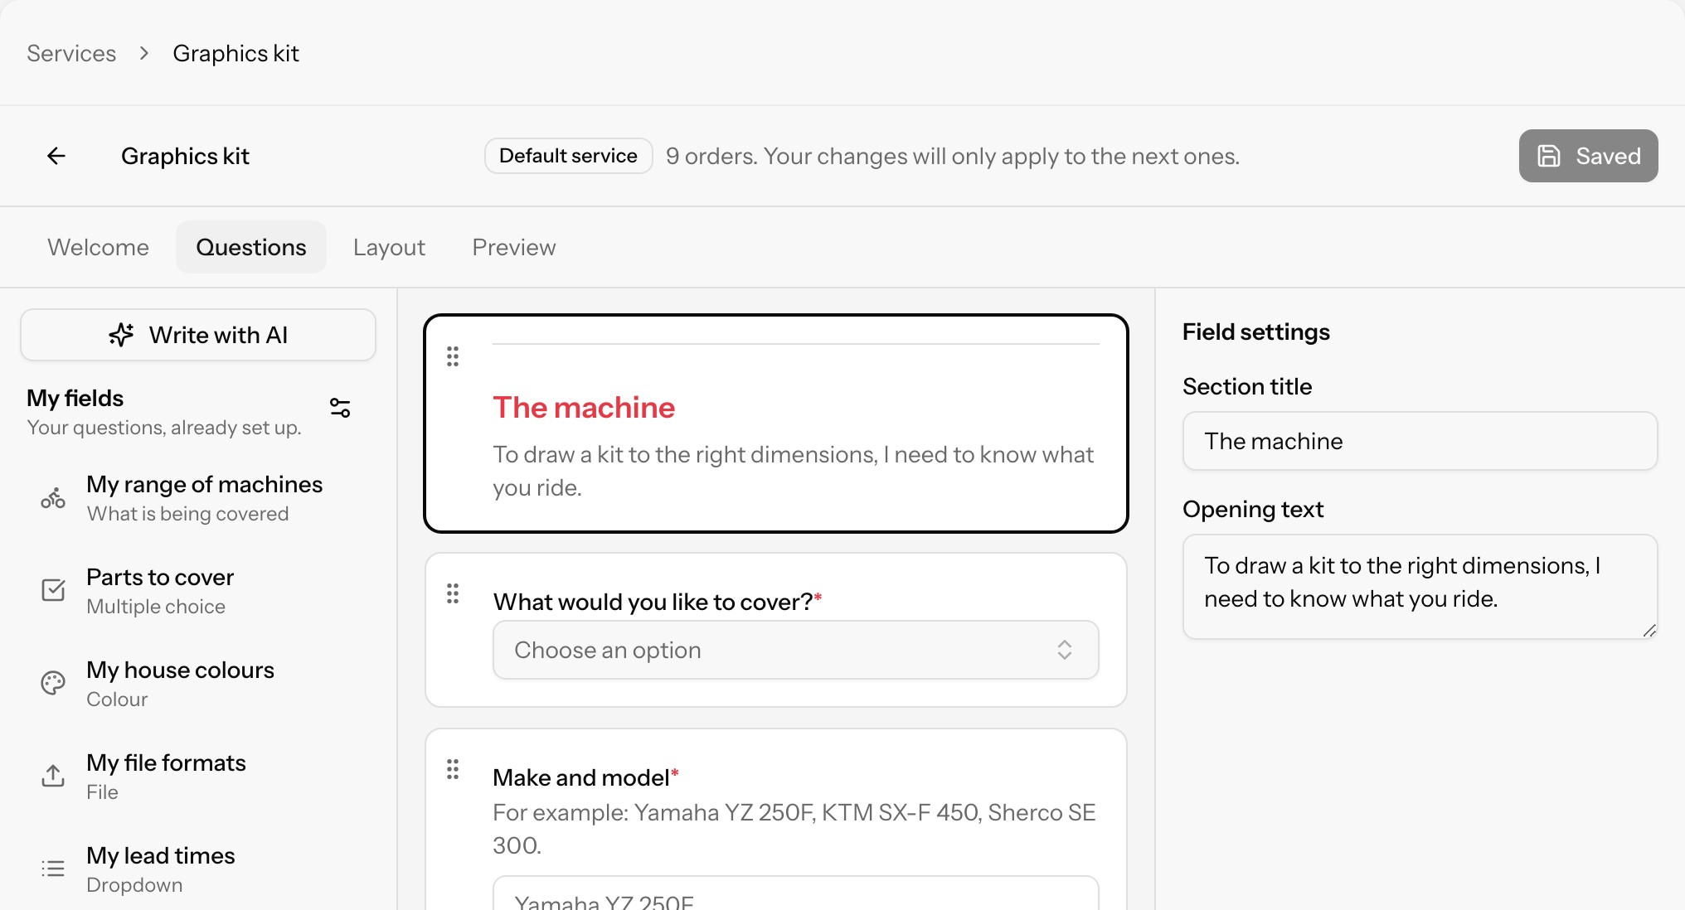Click the checkbox icon for Parts to cover
Image resolution: width=1685 pixels, height=910 pixels.
pyautogui.click(x=53, y=590)
